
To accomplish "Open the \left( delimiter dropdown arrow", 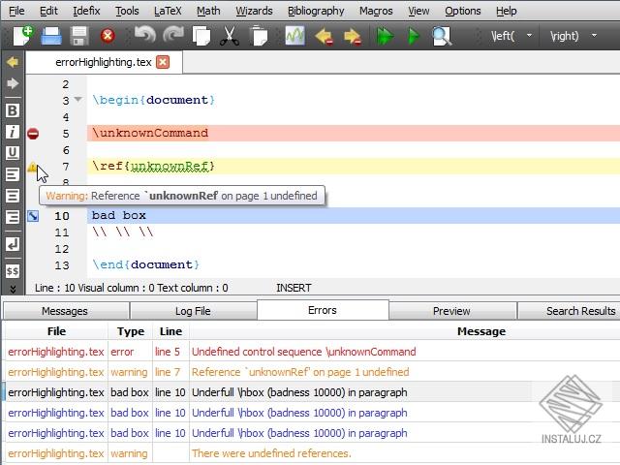I will click(530, 35).
